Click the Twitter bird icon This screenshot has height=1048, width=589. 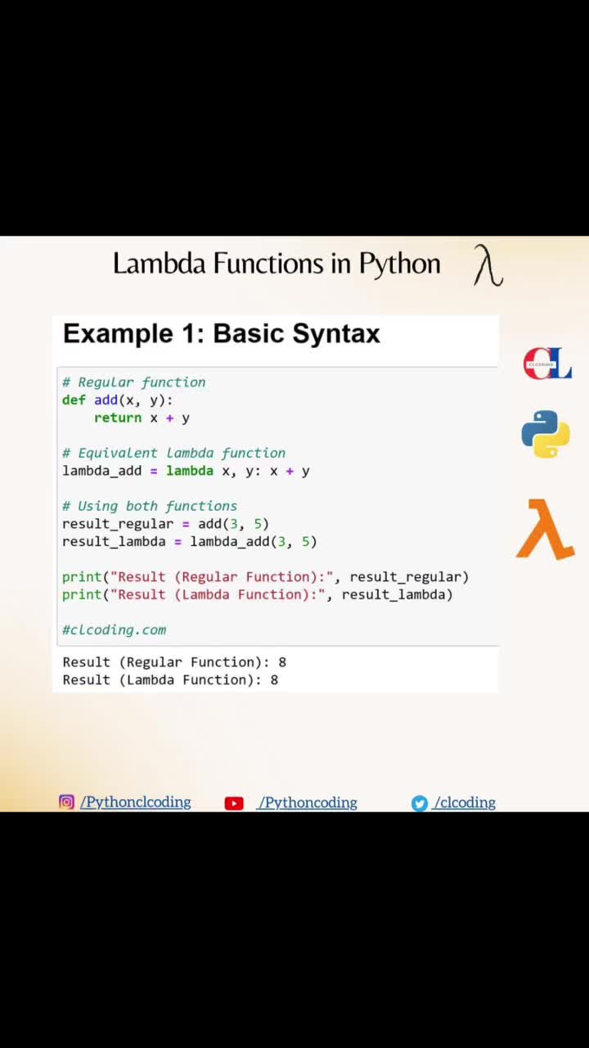click(419, 803)
